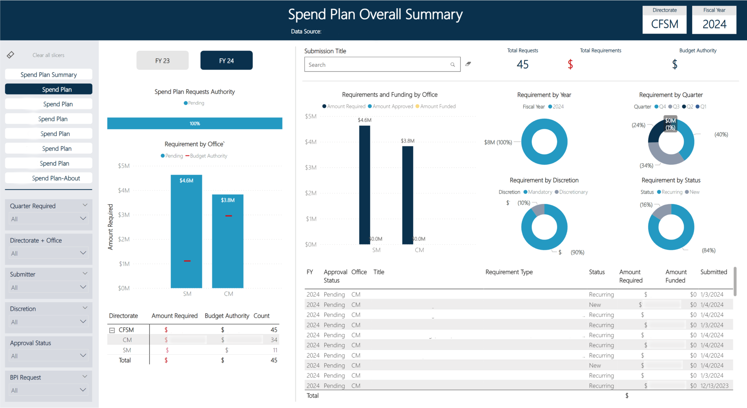747x408 pixels.
Task: Collapse the Approval Status slicer header chevron
Action: click(x=85, y=342)
